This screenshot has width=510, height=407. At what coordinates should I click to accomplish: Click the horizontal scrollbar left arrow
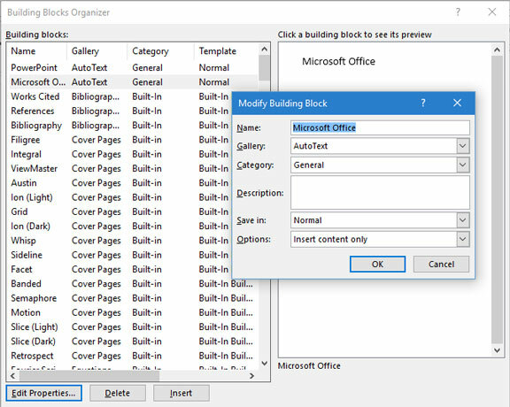pos(12,376)
